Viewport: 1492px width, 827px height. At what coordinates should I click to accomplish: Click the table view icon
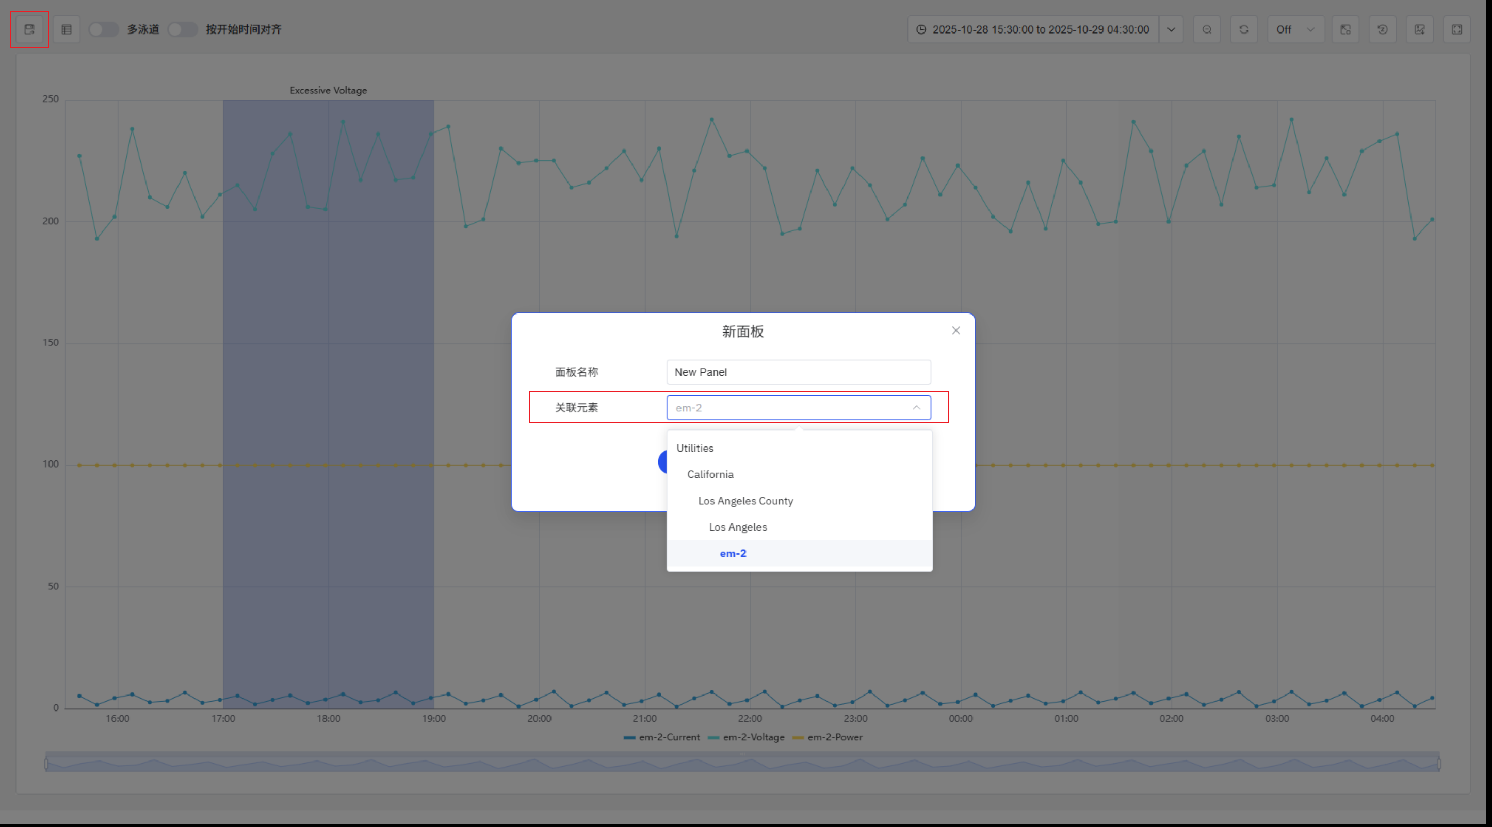(67, 29)
